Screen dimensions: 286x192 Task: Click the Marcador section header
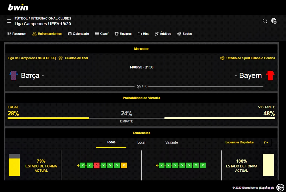141,49
